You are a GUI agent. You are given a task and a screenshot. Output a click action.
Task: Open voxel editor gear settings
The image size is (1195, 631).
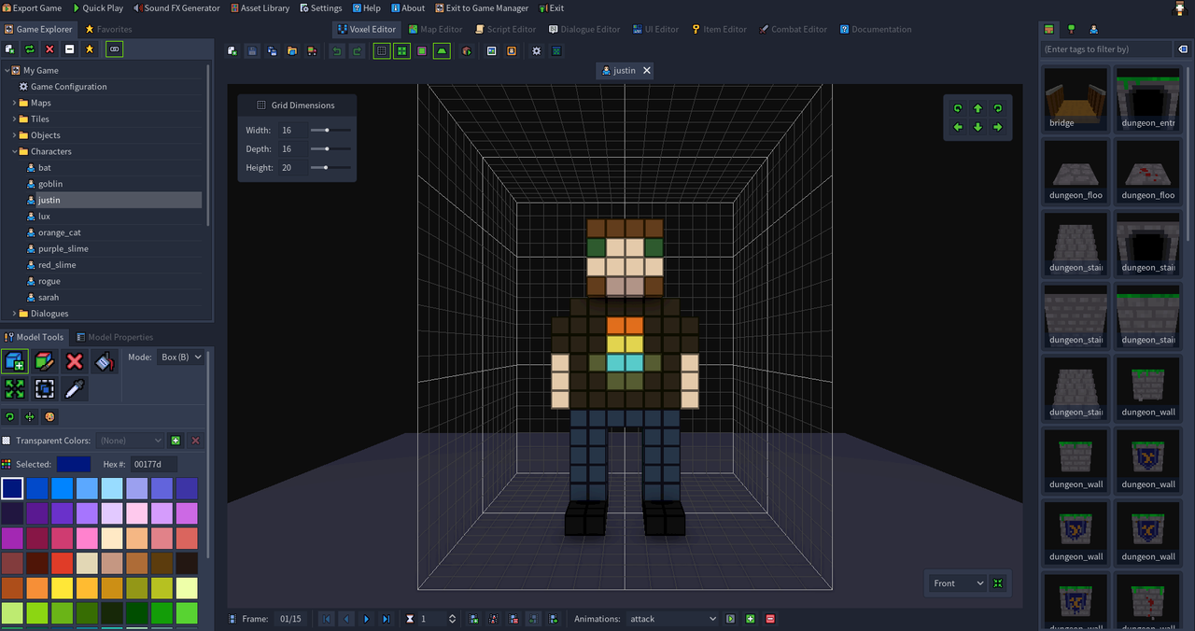pyautogui.click(x=537, y=51)
